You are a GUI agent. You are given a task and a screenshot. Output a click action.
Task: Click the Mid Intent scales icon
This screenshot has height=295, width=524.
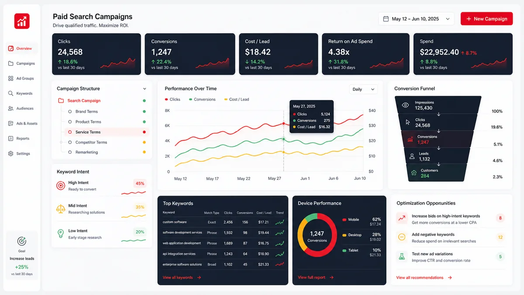click(61, 208)
